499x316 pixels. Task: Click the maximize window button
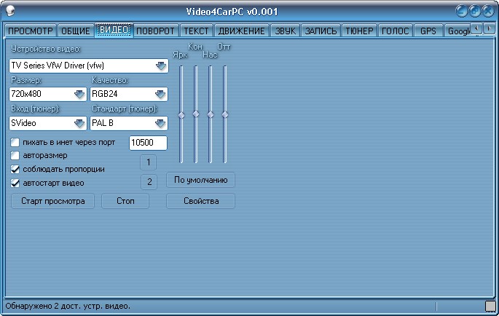(475, 12)
